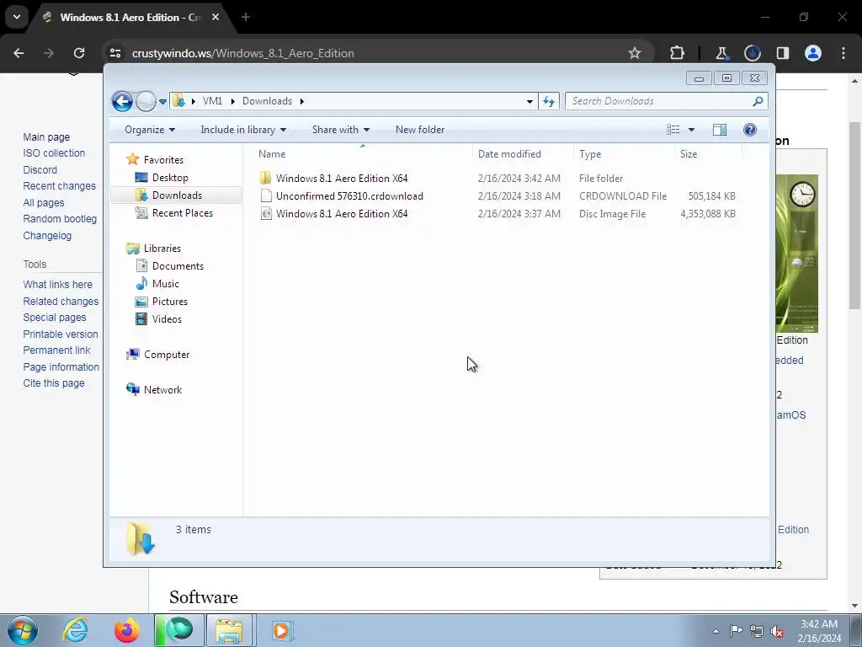Viewport: 862px width, 647px height.
Task: Go back with Explorer's blue back arrow
Action: coord(122,101)
